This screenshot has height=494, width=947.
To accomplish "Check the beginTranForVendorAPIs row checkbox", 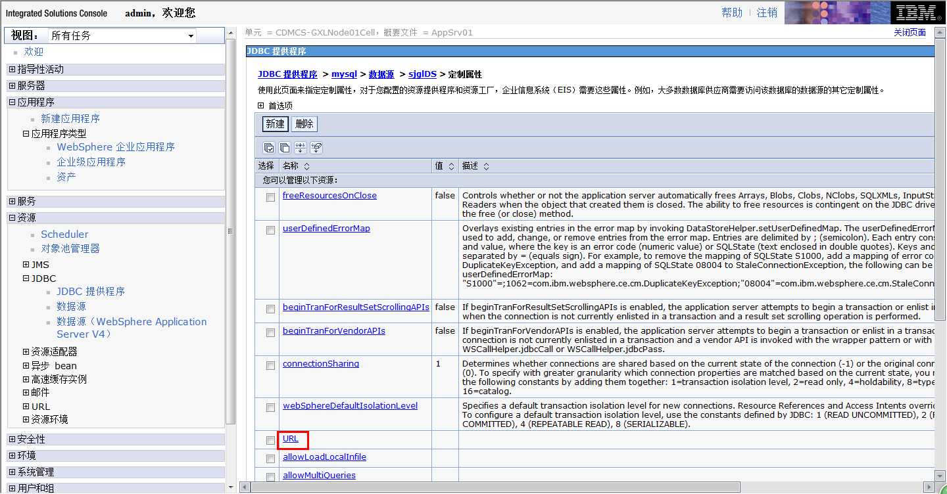I will (270, 332).
